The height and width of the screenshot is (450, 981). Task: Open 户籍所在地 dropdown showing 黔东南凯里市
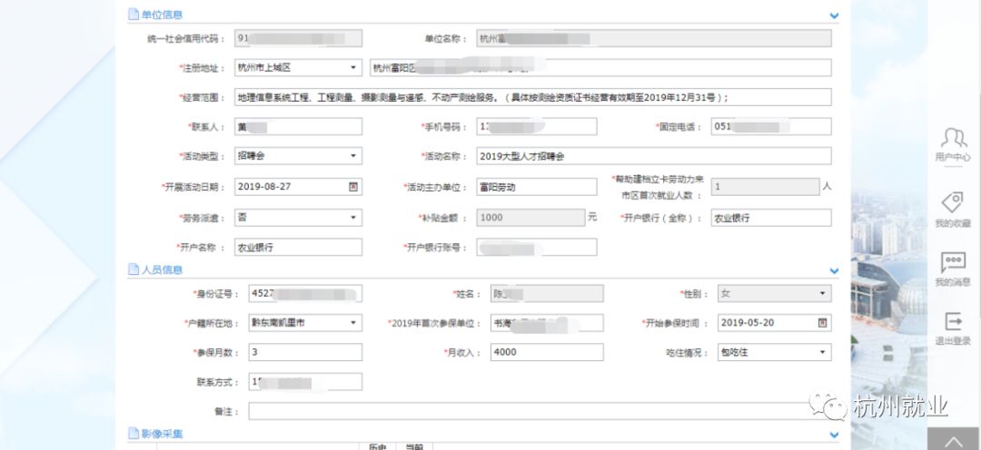(305, 322)
